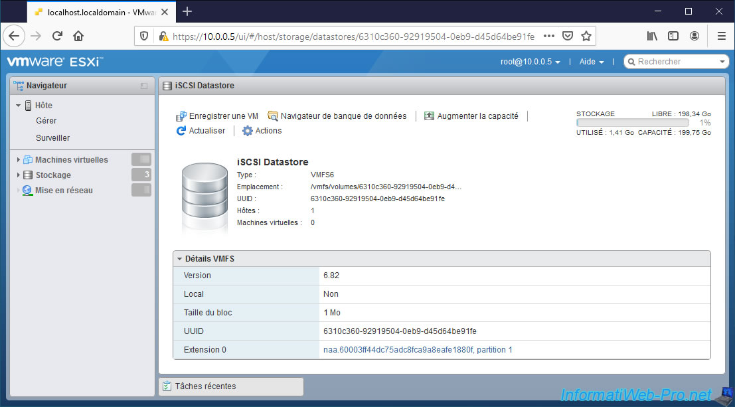Open Navigateur de banque de données
This screenshot has height=407, width=735.
pyautogui.click(x=337, y=116)
